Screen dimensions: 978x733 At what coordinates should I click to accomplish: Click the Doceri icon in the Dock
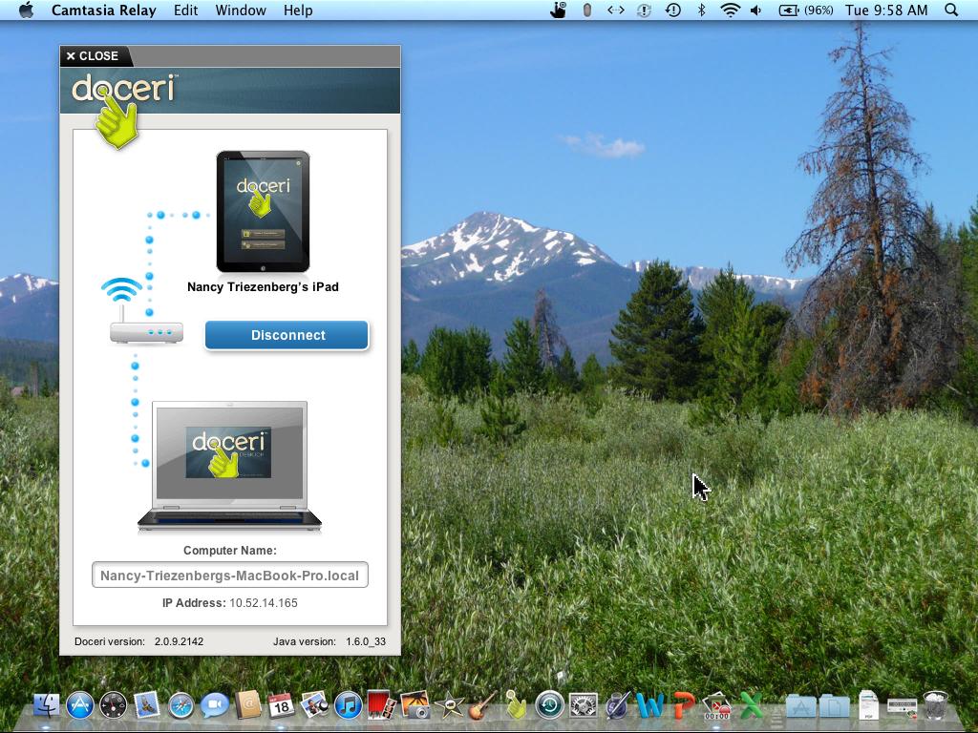click(516, 704)
